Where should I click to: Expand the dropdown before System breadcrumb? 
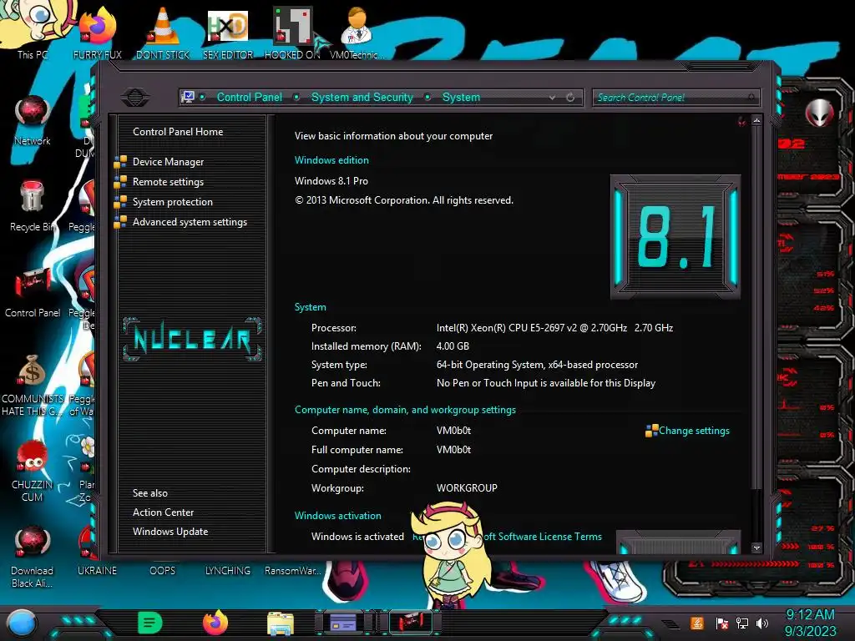pos(427,97)
